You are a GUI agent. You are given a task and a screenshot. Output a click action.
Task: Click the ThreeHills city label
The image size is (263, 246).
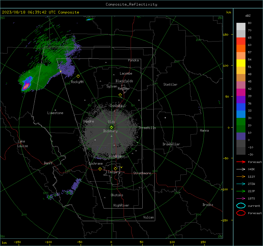[147, 128]
